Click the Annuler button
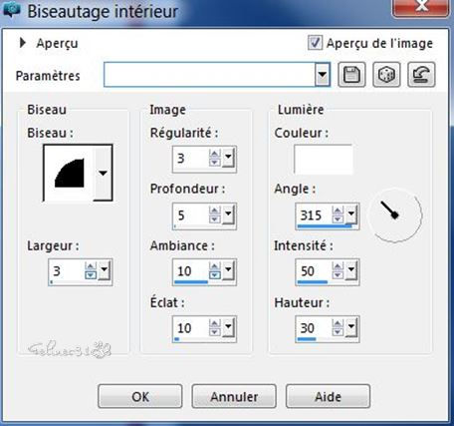This screenshot has height=426, width=454. click(x=234, y=396)
